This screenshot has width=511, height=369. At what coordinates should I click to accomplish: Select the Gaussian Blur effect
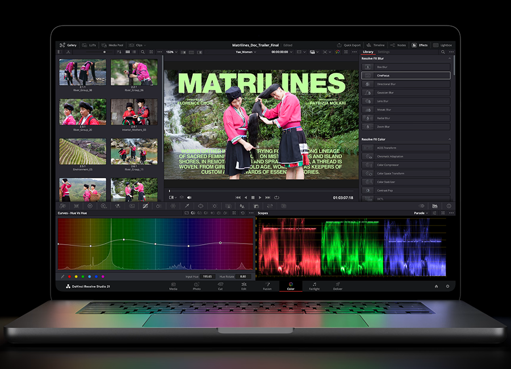[x=406, y=93]
